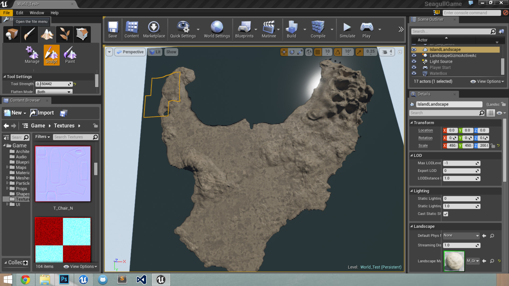Open Default Phys Material None dropdown

click(461, 235)
